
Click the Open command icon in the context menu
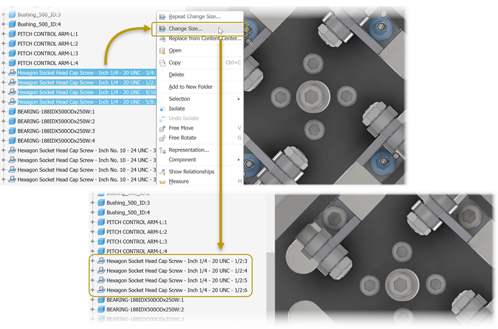click(162, 50)
